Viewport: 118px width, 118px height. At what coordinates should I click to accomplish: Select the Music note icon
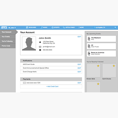(42, 27)
